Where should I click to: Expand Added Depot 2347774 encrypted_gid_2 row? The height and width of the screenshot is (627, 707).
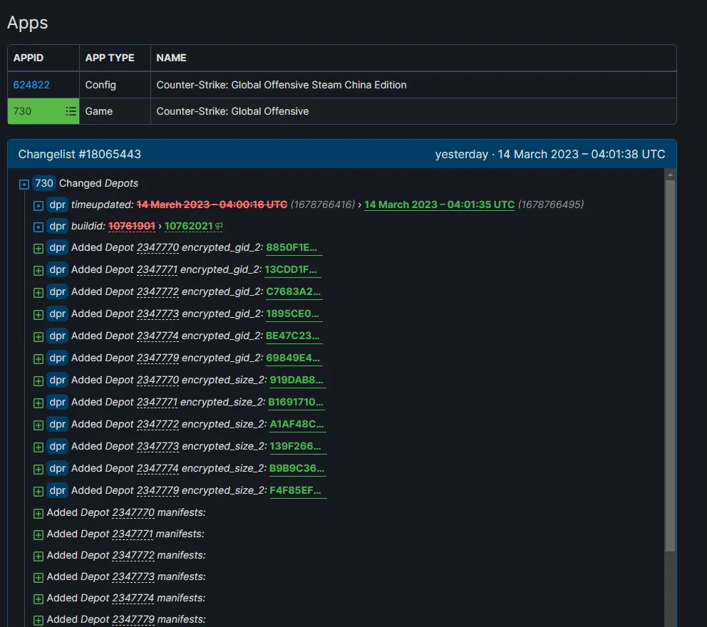point(38,337)
